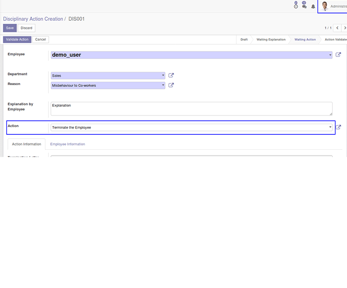This screenshot has width=347, height=288.
Task: Select the Action Validated stage
Action: pos(336,40)
